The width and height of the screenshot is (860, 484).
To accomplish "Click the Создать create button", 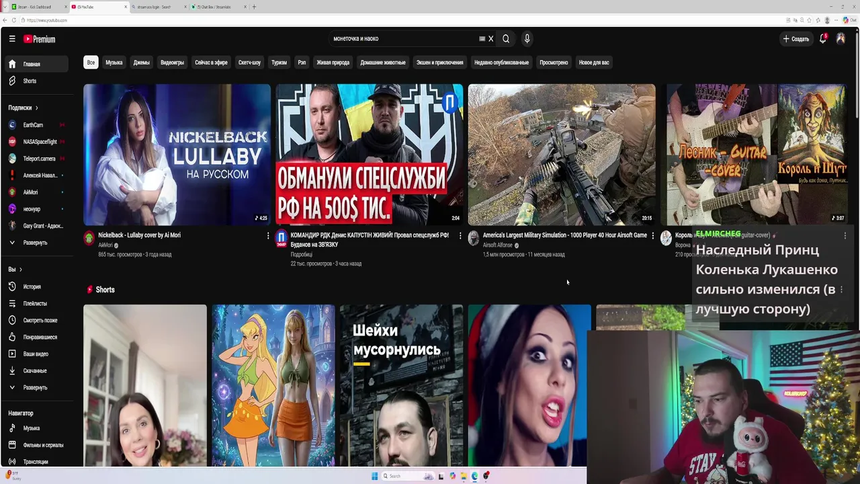I will click(x=796, y=39).
